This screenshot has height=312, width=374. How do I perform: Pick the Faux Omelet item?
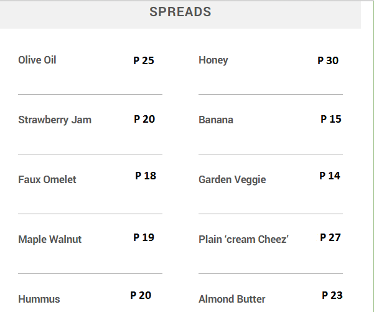(47, 180)
